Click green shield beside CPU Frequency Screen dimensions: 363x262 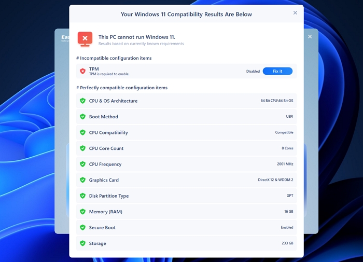coord(82,164)
